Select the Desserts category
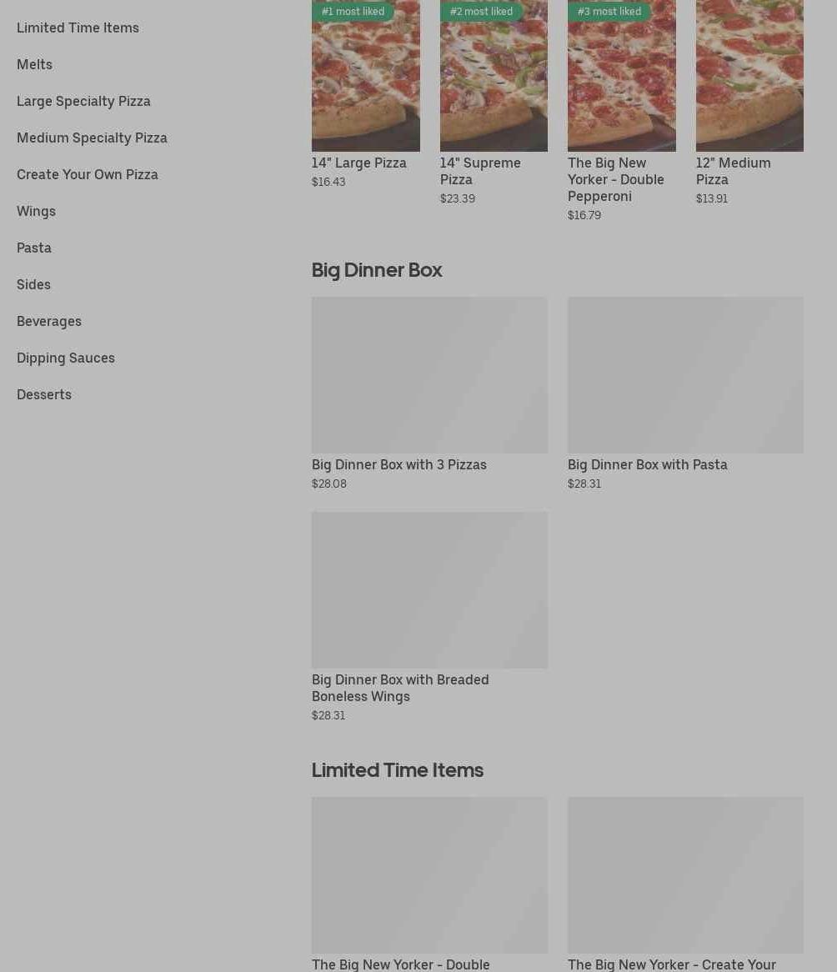Viewport: 837px width, 972px height. (x=44, y=394)
